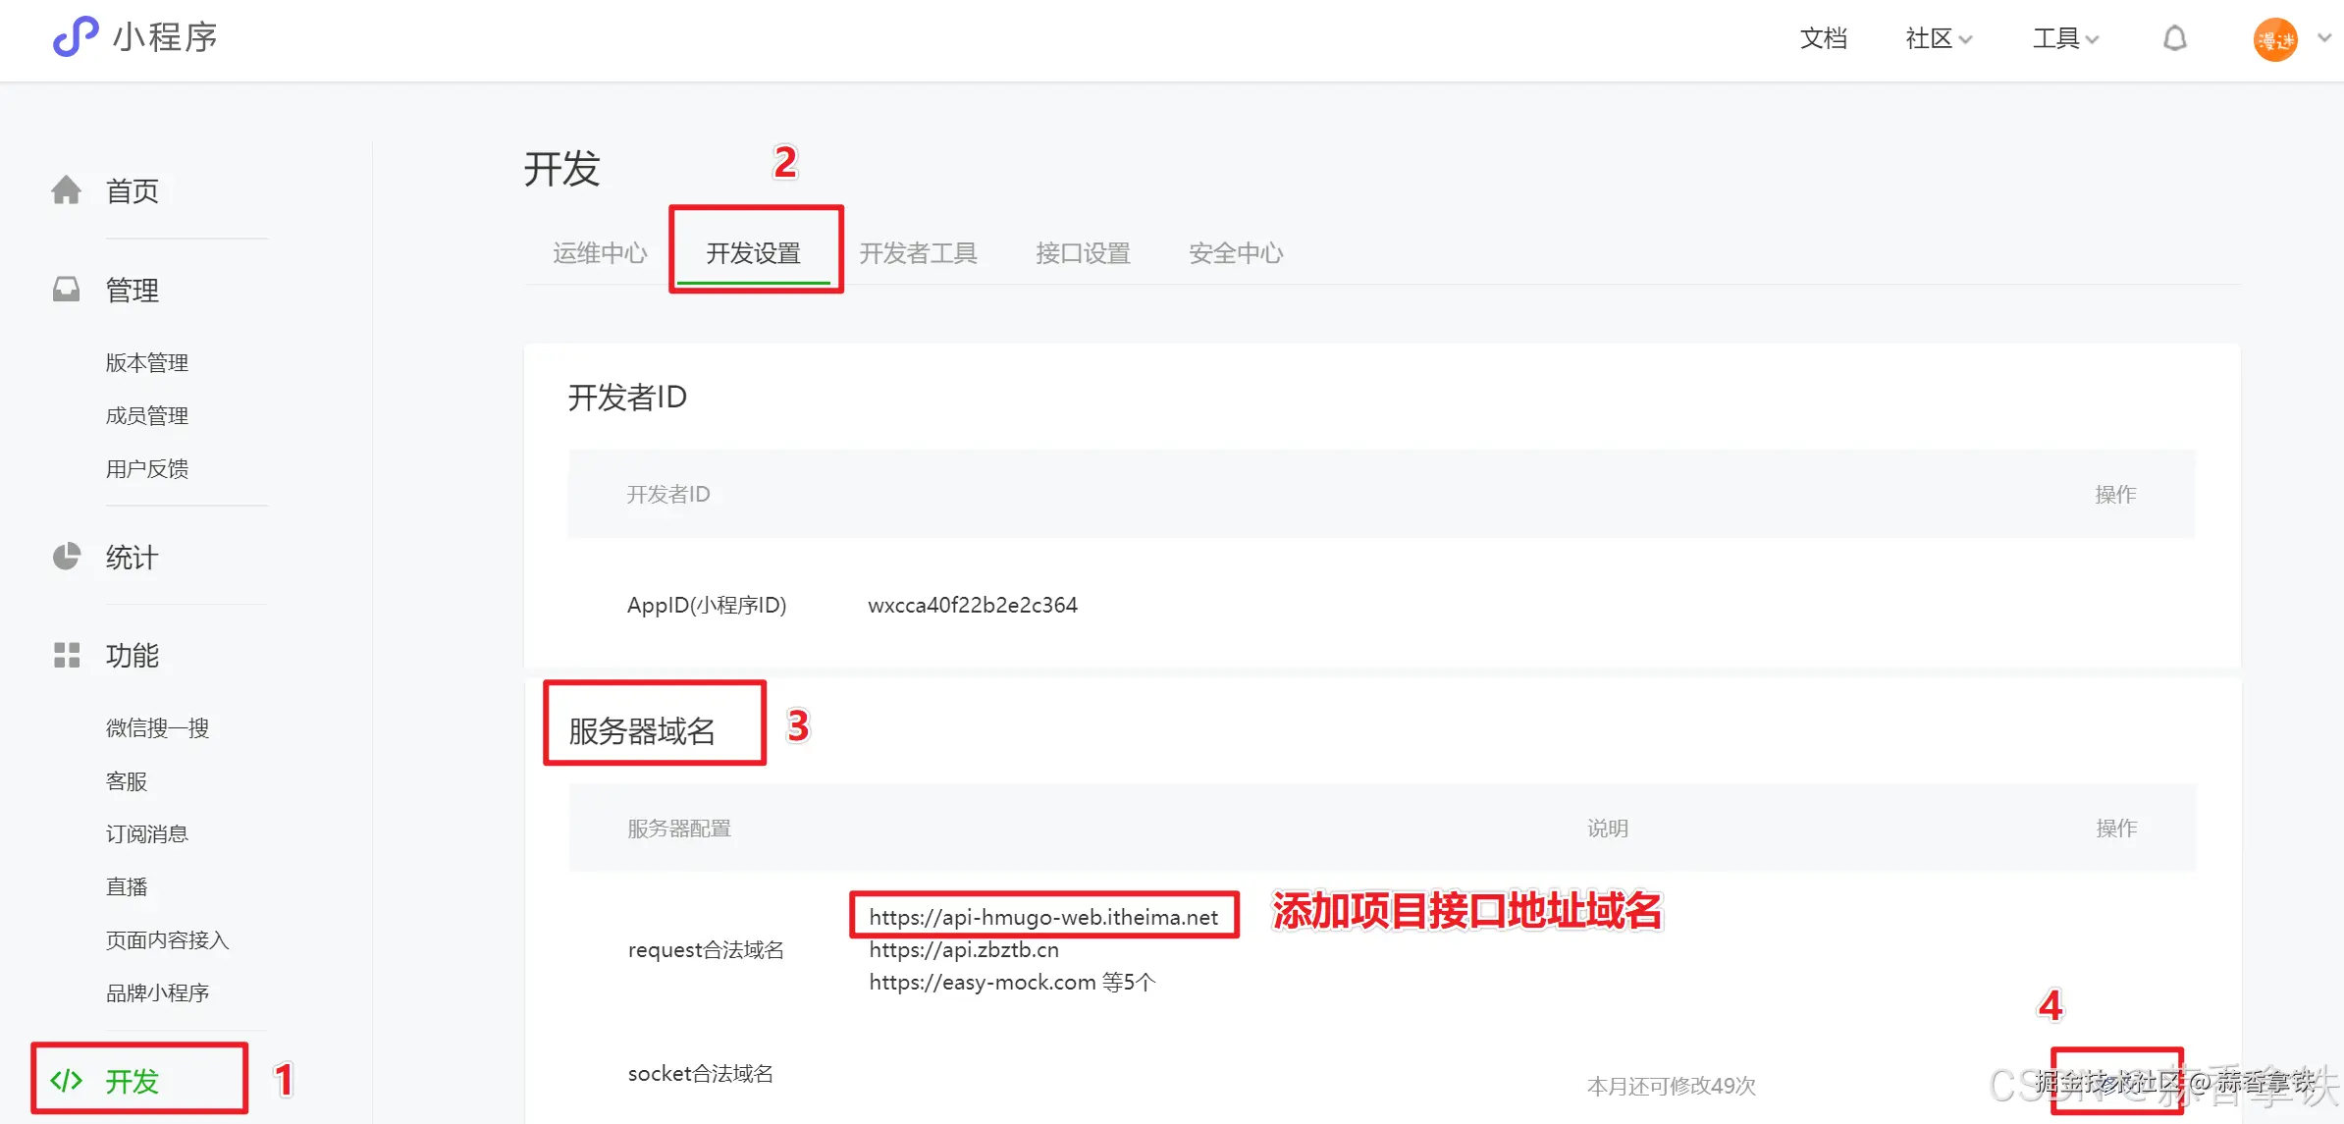Click the mini program logo icon

coord(76,37)
